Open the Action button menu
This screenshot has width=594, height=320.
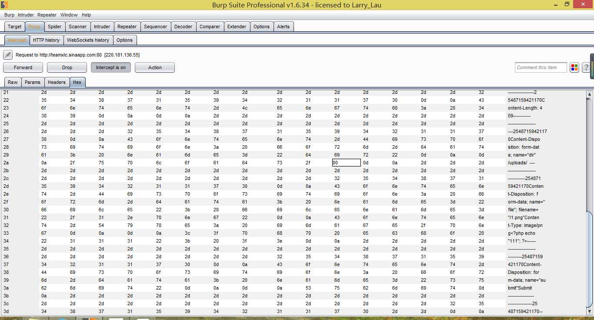155,67
